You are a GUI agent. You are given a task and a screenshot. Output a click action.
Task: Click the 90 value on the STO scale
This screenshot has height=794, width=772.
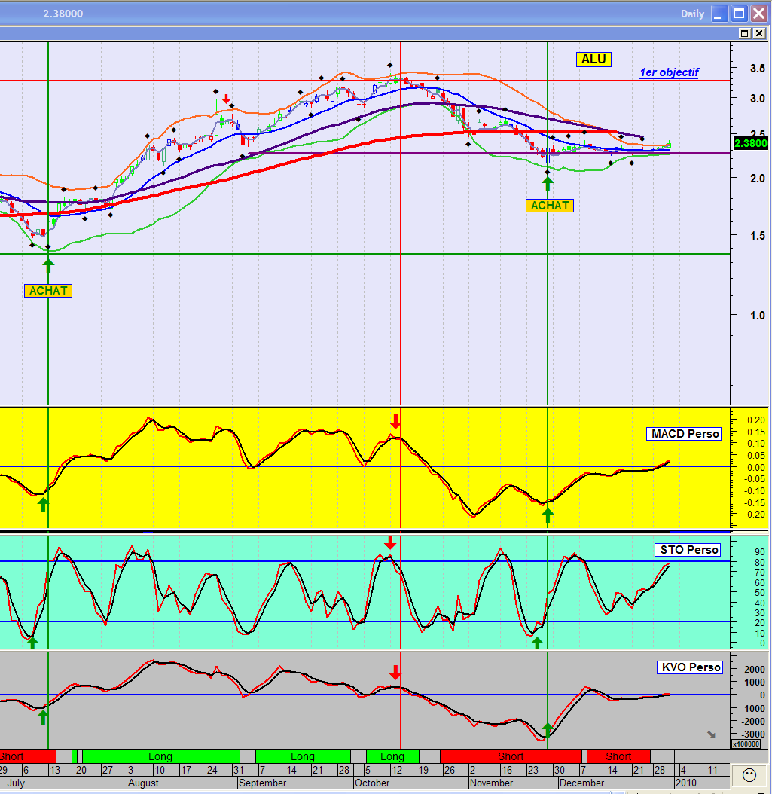tap(759, 552)
